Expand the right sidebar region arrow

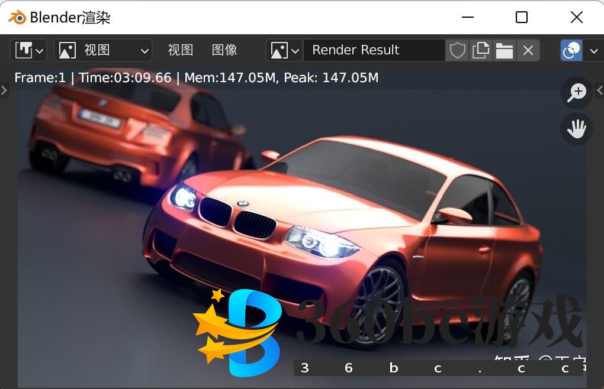point(600,90)
